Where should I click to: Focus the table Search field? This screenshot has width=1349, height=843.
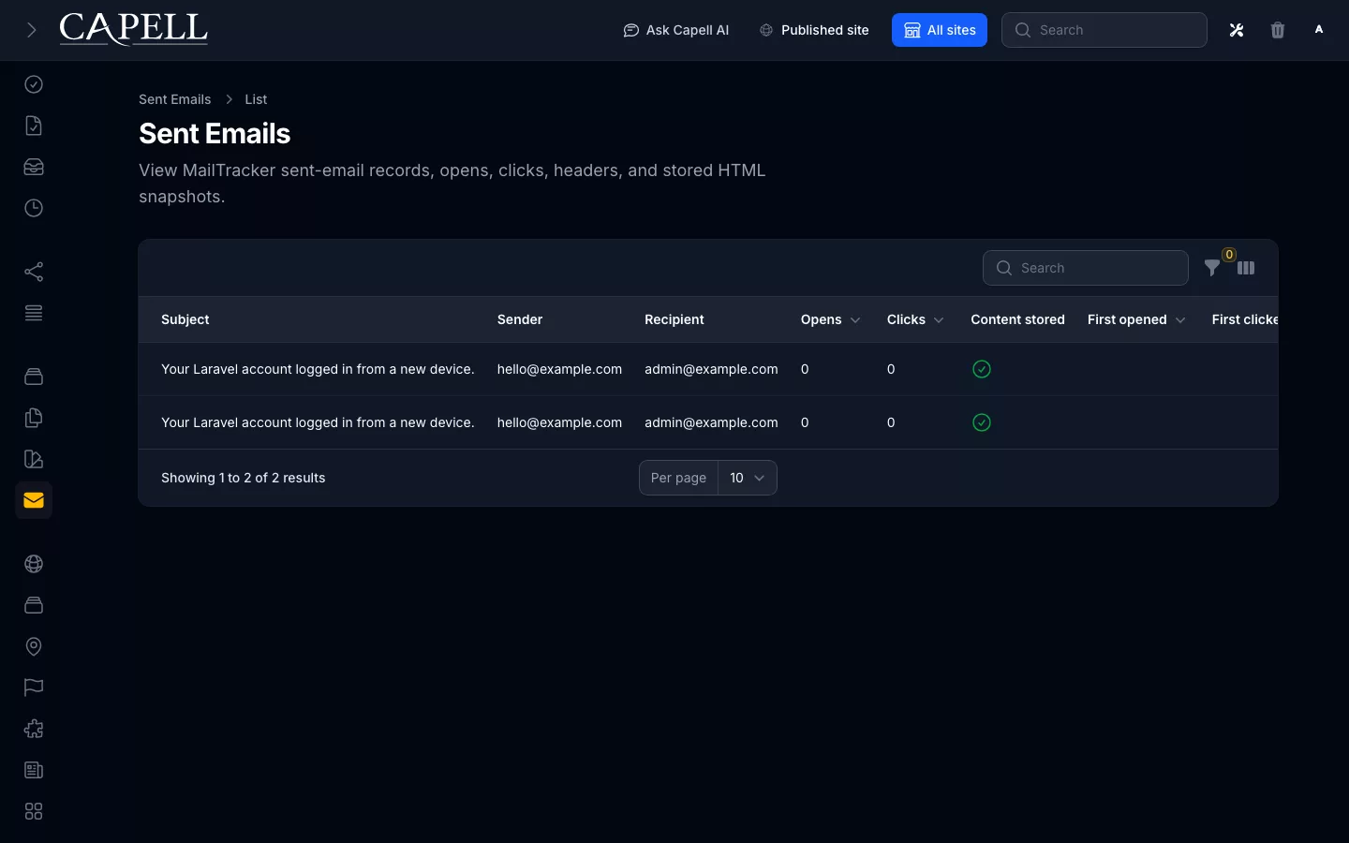(x=1086, y=268)
